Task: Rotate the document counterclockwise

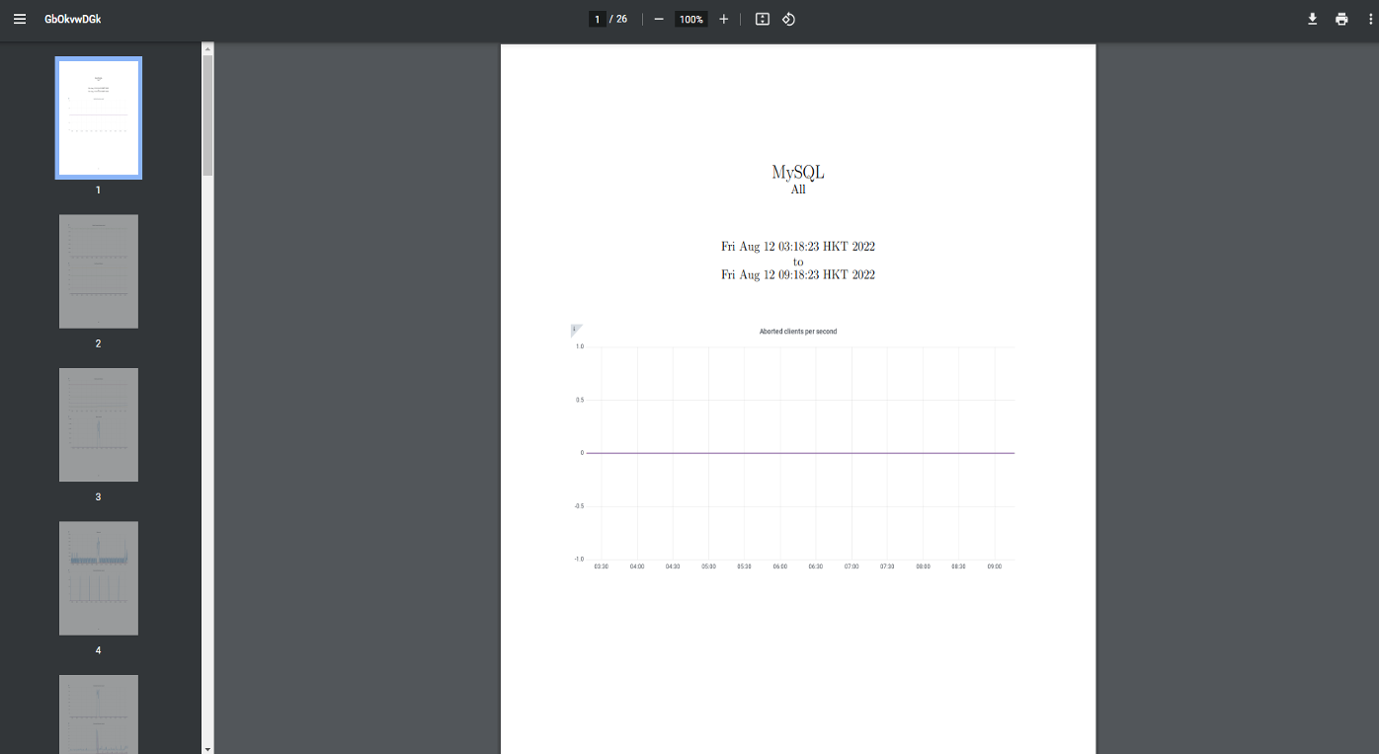Action: point(788,19)
